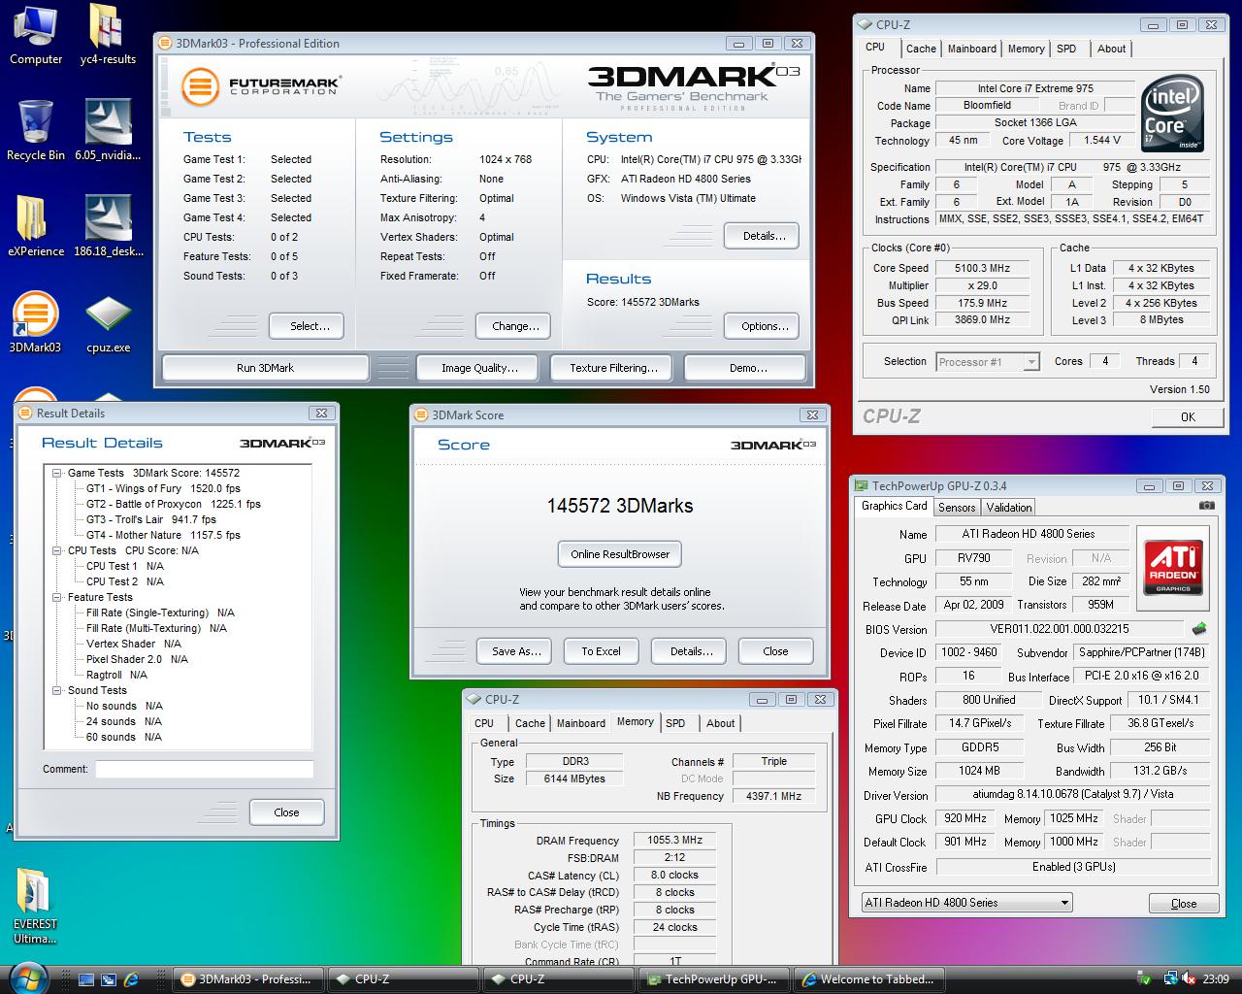Image resolution: width=1242 pixels, height=994 pixels.
Task: Click OK in the CPU-Z window
Action: [1188, 416]
